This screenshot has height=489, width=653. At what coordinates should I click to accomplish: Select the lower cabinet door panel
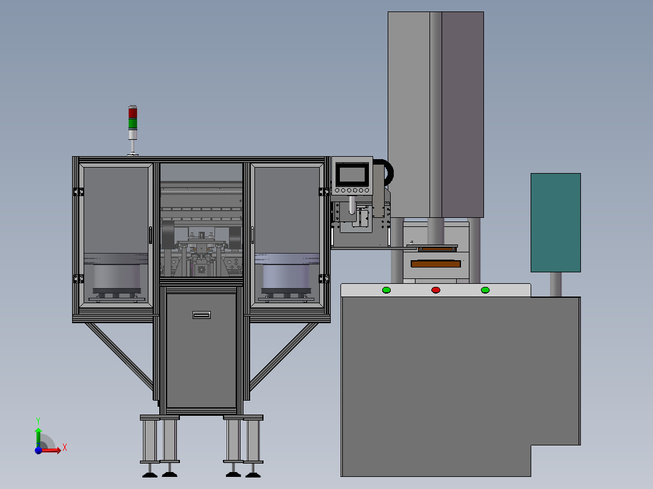pyautogui.click(x=202, y=350)
